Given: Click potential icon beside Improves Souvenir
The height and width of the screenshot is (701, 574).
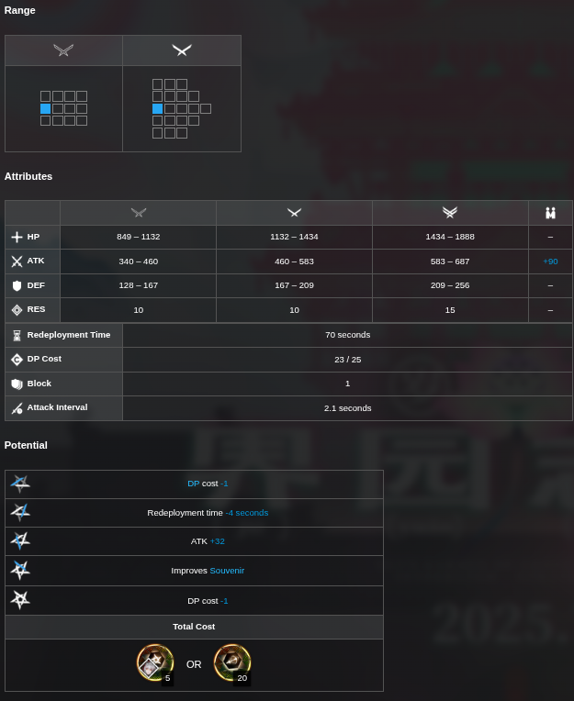Looking at the screenshot, I should click(x=20, y=571).
